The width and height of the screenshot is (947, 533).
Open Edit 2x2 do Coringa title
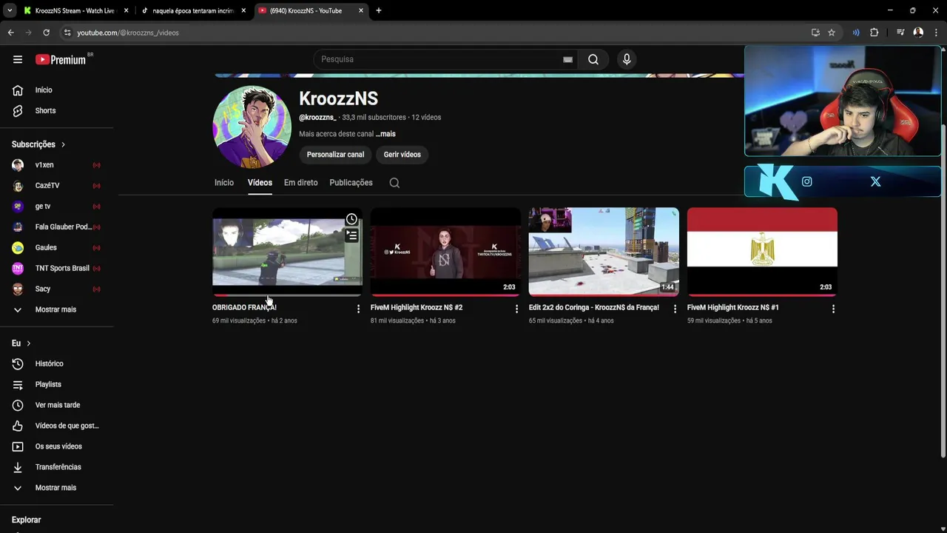(x=593, y=307)
